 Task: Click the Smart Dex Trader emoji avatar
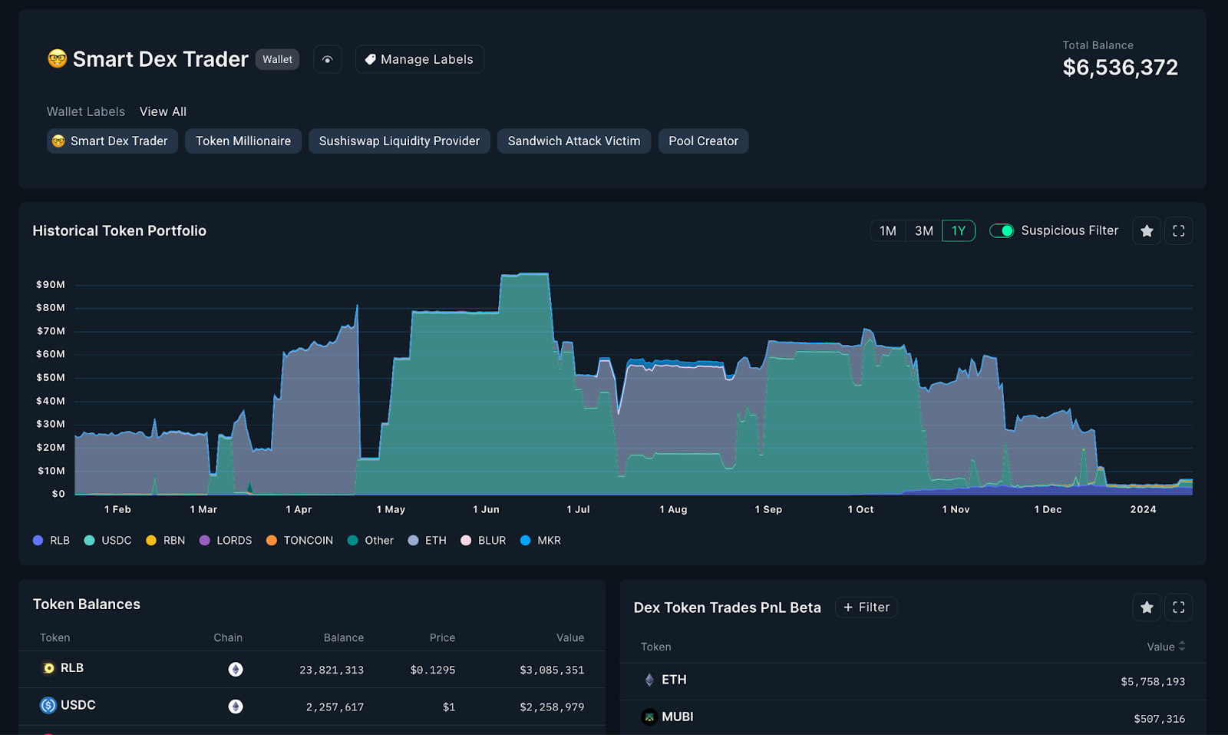pyautogui.click(x=56, y=58)
